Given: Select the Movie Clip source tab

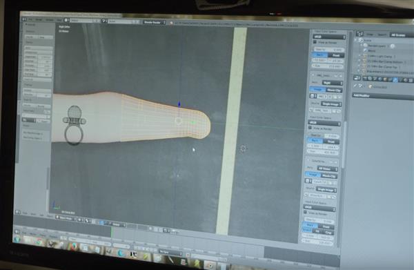Looking at the screenshot, I should [334, 90].
